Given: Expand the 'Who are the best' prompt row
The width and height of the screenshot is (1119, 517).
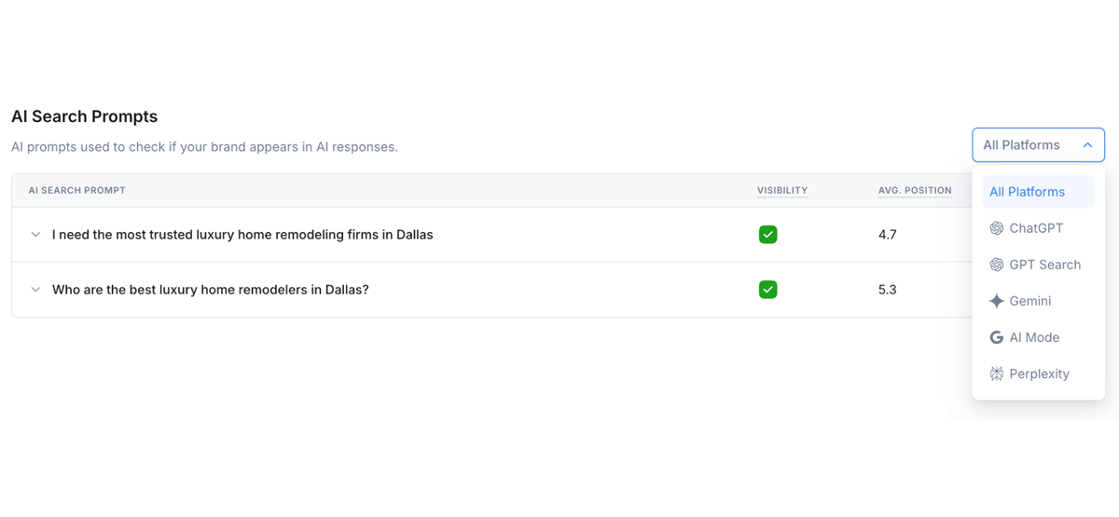Looking at the screenshot, I should [35, 290].
